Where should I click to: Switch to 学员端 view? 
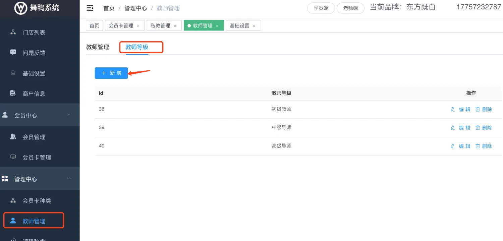click(321, 8)
